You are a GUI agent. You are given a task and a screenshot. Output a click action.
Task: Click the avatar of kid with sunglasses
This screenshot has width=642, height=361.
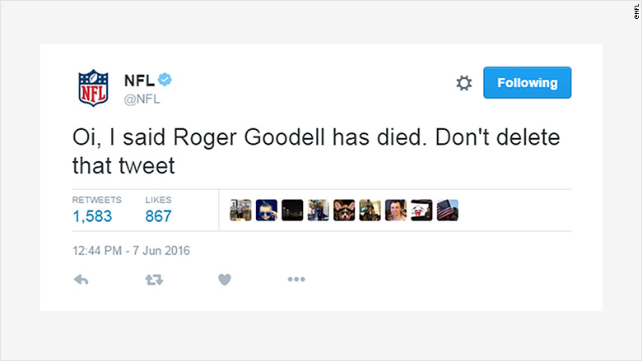click(x=267, y=211)
